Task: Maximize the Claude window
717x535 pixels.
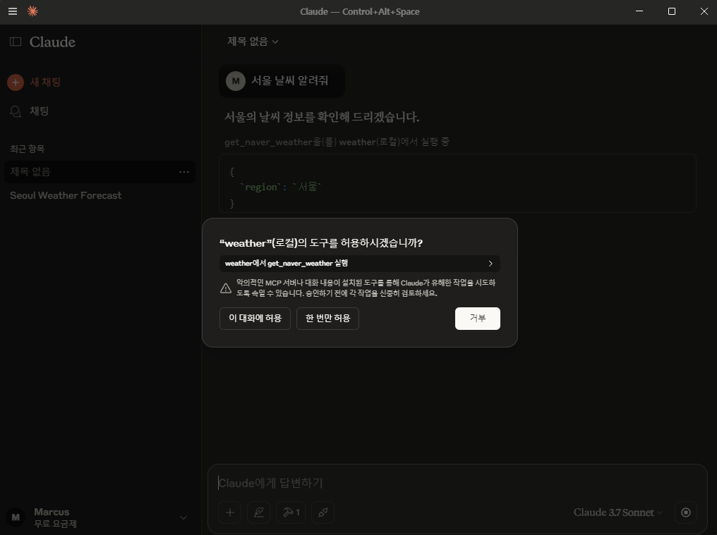Action: coord(672,11)
